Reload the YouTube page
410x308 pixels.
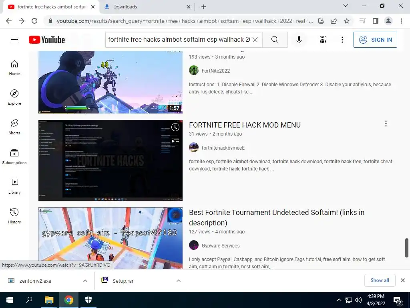[x=34, y=21]
